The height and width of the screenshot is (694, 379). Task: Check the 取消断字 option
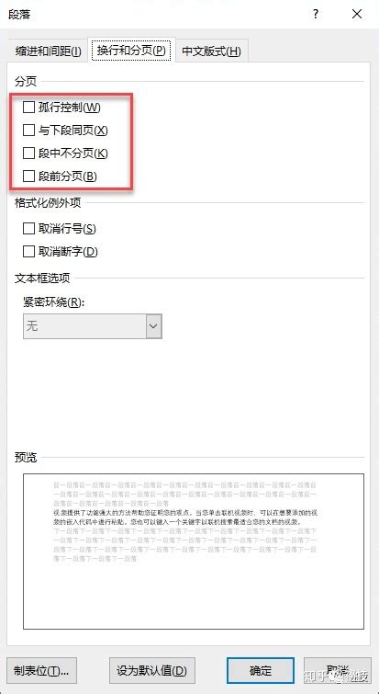28,251
